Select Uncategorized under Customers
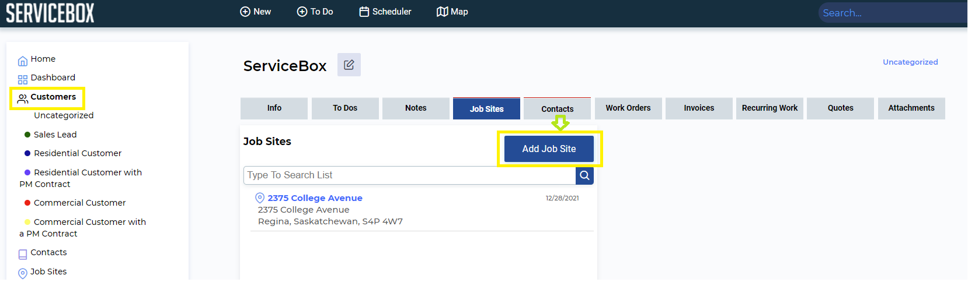This screenshot has width=968, height=282. (x=64, y=115)
